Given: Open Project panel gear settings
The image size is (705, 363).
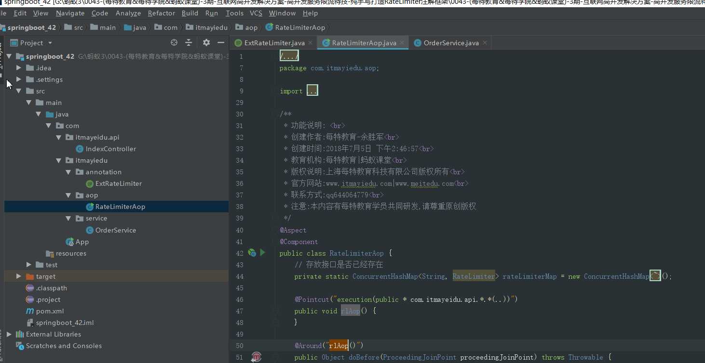Looking at the screenshot, I should point(206,43).
